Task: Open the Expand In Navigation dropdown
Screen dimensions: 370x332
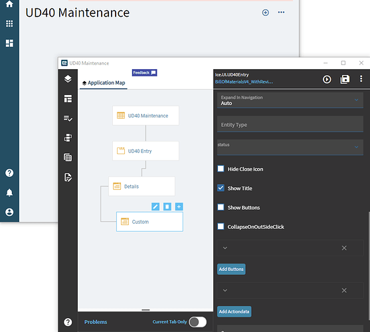Action: click(290, 100)
